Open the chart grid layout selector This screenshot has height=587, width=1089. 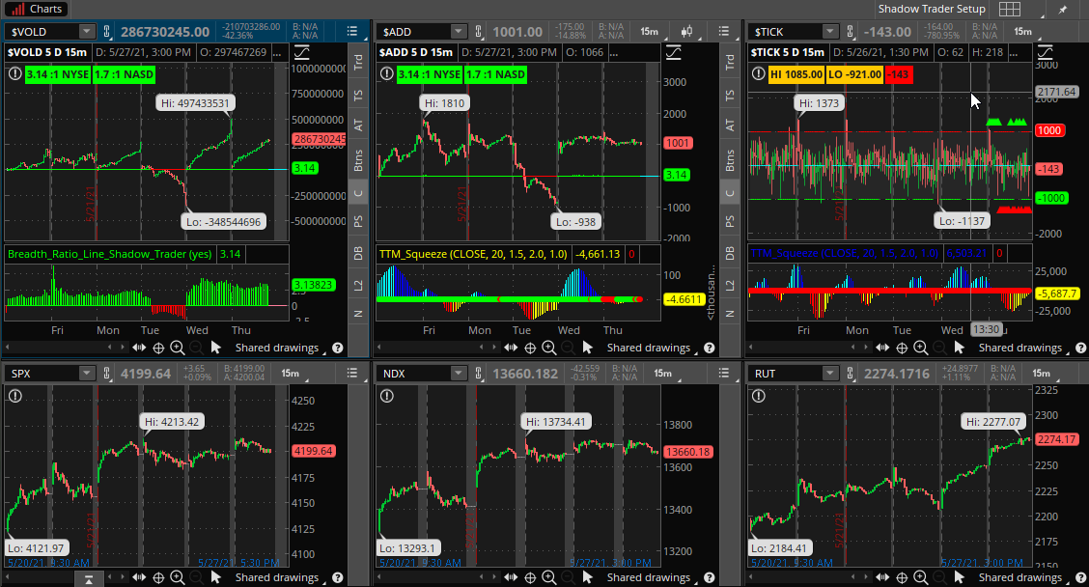pos(1009,9)
